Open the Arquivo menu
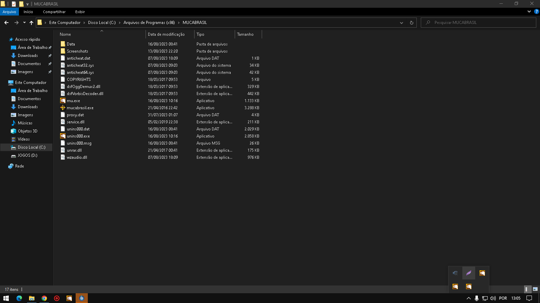540x303 pixels. pos(9,12)
